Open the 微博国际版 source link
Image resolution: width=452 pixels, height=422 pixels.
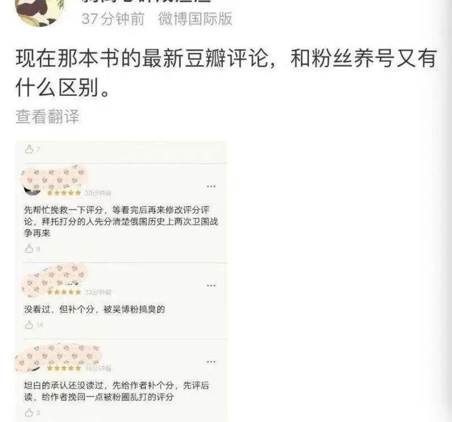(x=195, y=19)
